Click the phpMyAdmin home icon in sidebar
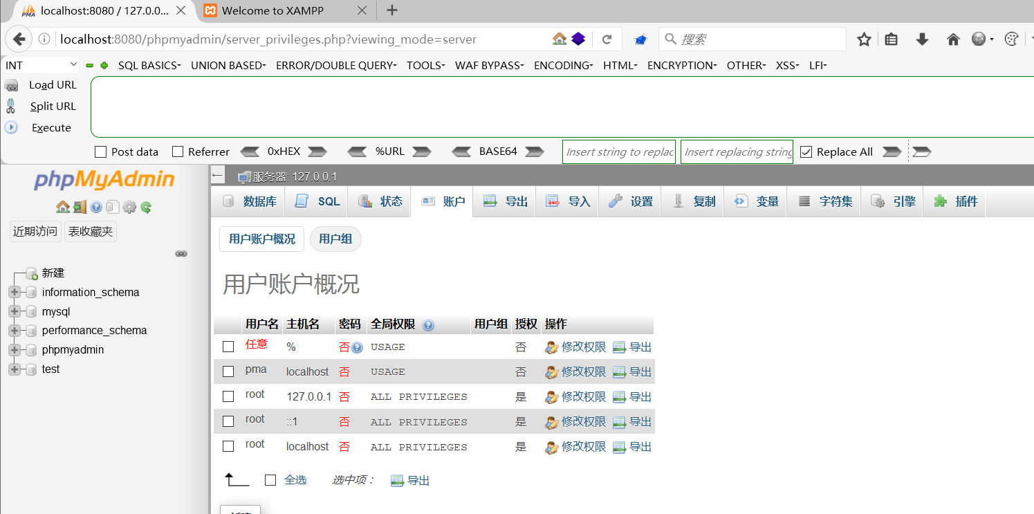Viewport: 1034px width, 514px height. 62,207
